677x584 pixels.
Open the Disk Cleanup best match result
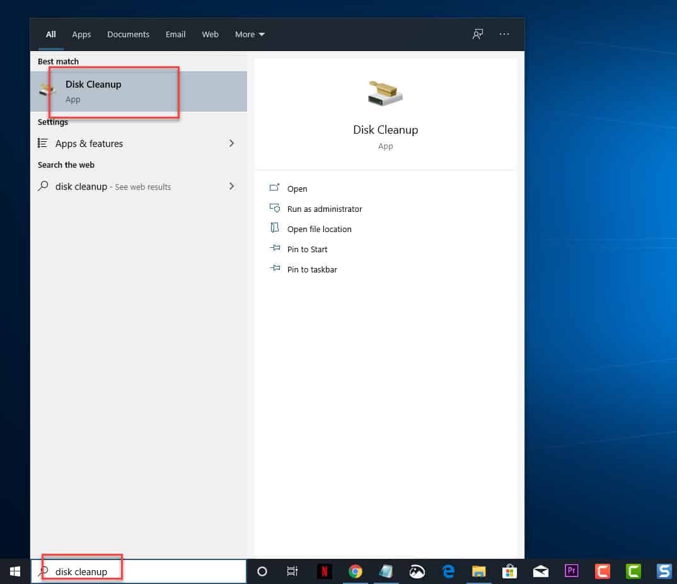pos(138,91)
